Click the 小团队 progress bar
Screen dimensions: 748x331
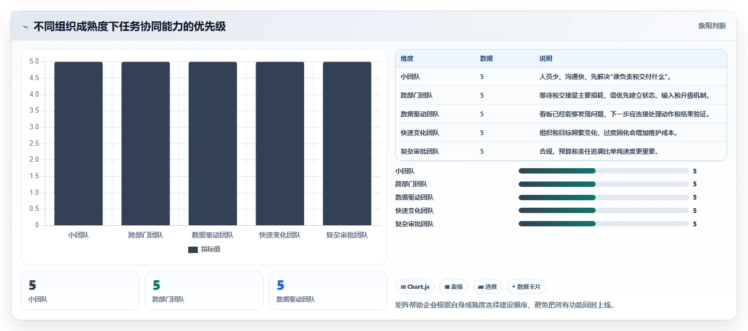coord(603,171)
